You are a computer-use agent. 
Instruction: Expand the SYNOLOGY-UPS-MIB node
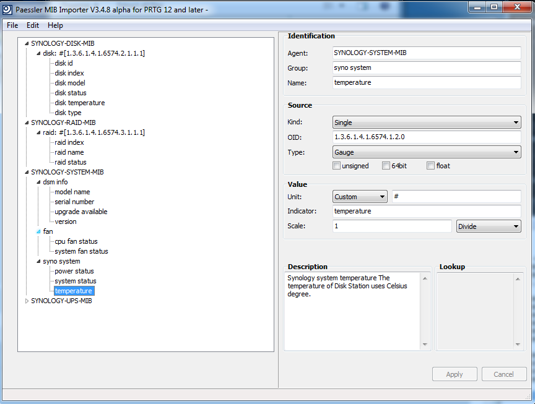[27, 301]
